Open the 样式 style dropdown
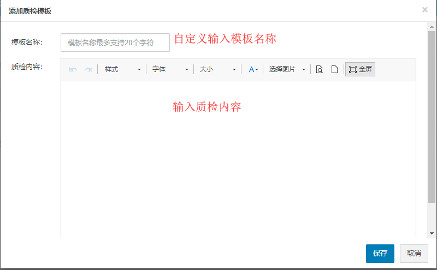 (x=122, y=69)
